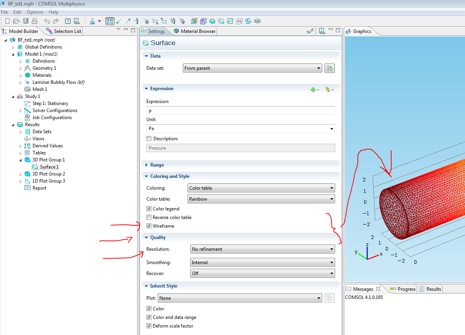Click the Undo arrow in the toolbar

click(47, 21)
